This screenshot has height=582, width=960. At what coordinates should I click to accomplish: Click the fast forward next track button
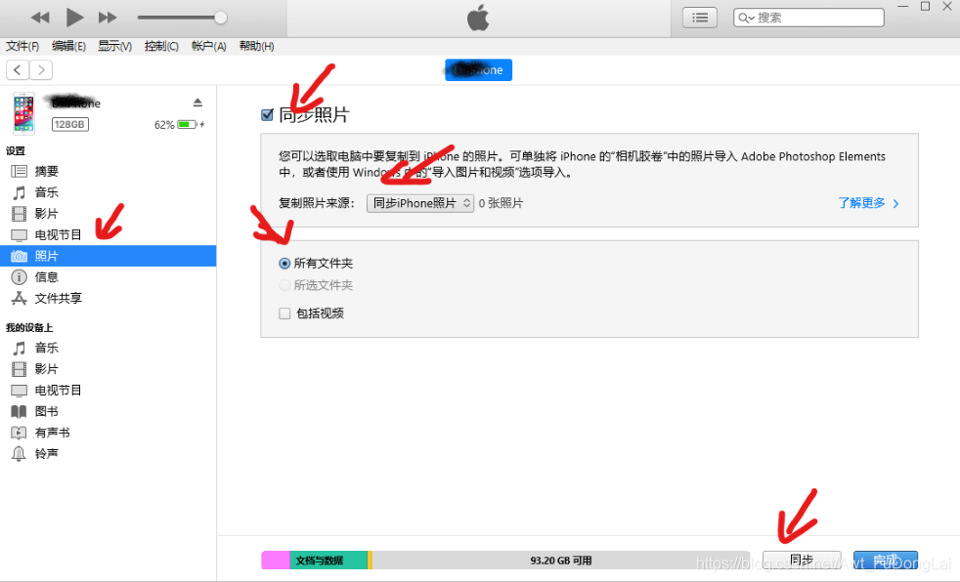(108, 18)
